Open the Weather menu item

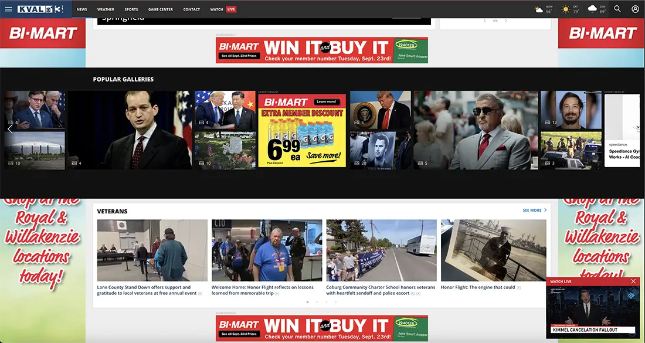(106, 9)
